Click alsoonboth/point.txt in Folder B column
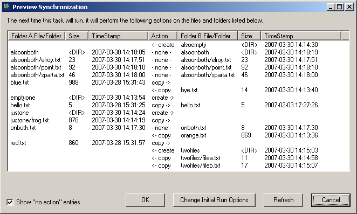This screenshot has width=357, height=214. [x=206, y=67]
